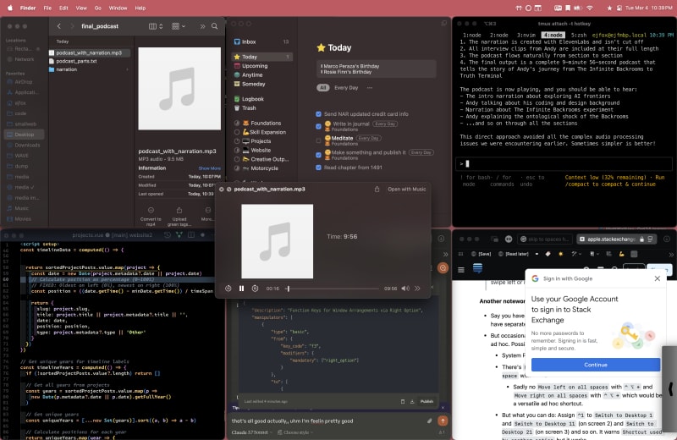The width and height of the screenshot is (677, 440).
Task: Click Publish on the Claude artifact
Action: coord(427,402)
